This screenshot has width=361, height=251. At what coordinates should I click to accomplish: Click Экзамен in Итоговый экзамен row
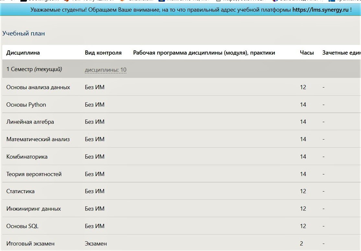[96, 244]
